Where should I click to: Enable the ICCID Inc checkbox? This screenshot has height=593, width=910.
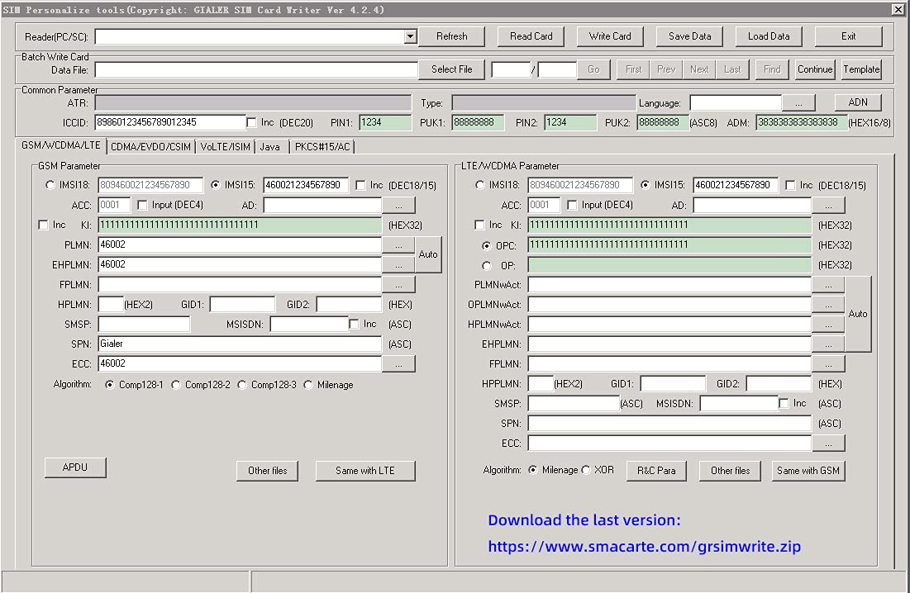pyautogui.click(x=252, y=123)
